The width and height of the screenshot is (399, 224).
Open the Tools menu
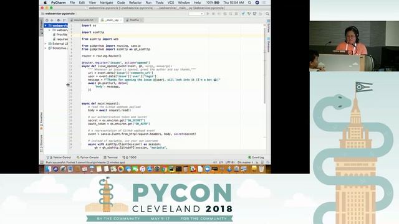click(x=160, y=2)
